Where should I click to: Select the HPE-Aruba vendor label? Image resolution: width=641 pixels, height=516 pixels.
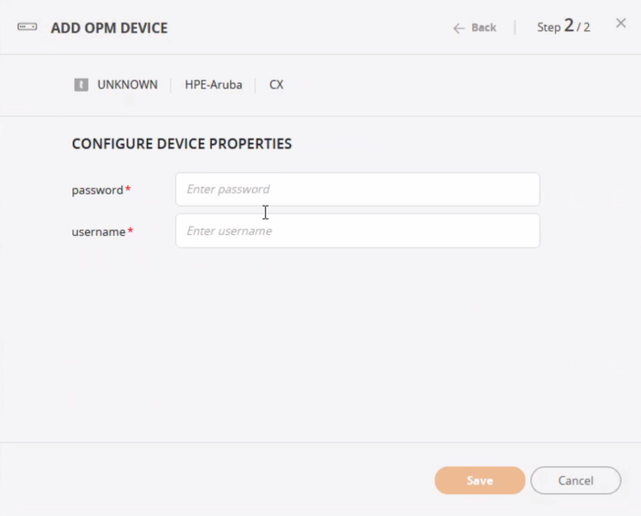pos(213,85)
